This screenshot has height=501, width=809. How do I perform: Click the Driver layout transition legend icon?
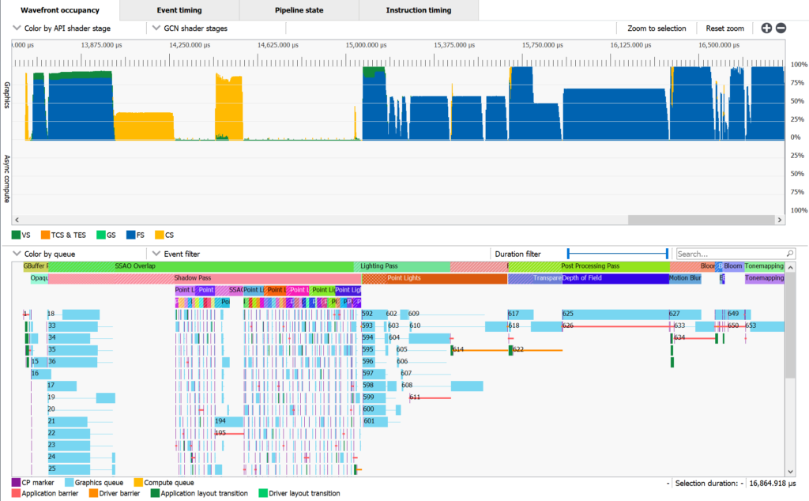pyautogui.click(x=263, y=493)
